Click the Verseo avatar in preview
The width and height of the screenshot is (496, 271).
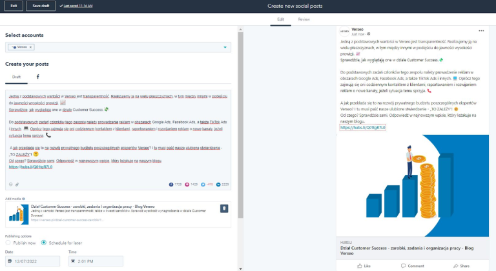pos(344,32)
